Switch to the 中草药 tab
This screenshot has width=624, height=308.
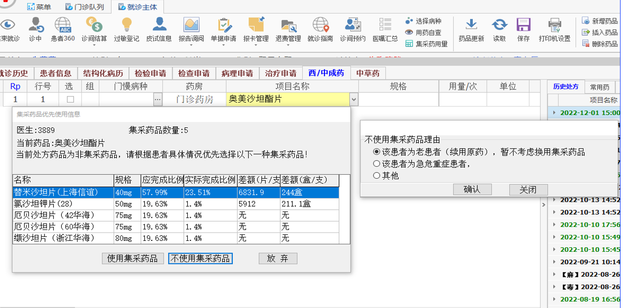tap(368, 73)
